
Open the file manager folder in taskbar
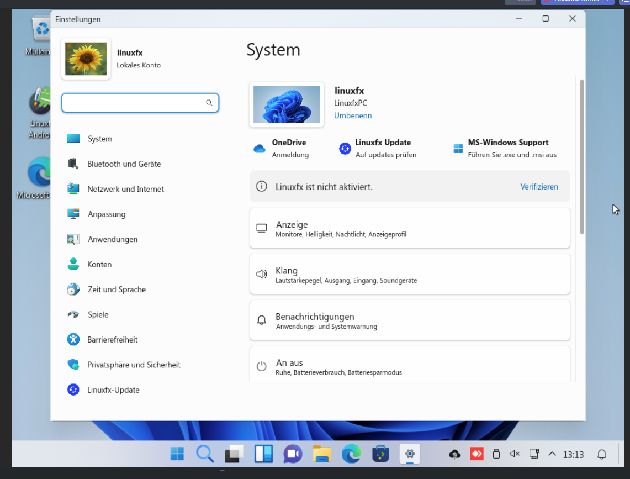pyautogui.click(x=322, y=454)
